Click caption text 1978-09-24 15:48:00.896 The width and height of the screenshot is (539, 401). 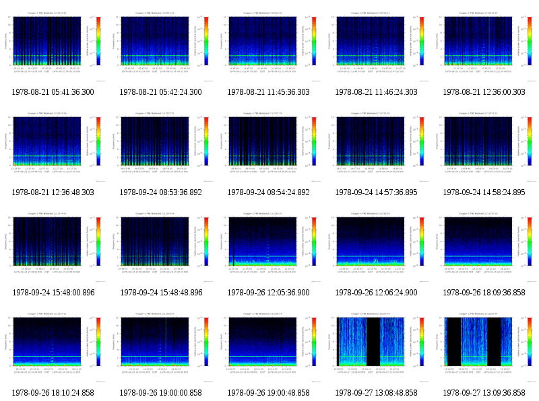pos(54,293)
